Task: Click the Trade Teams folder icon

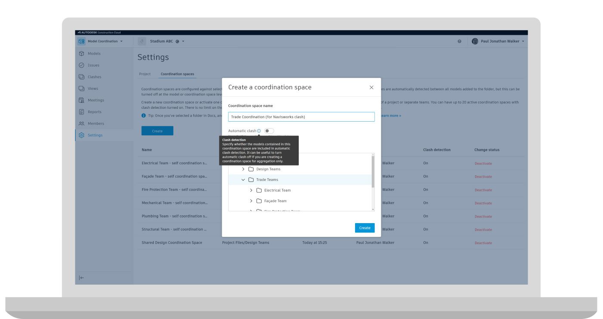Action: click(x=251, y=180)
